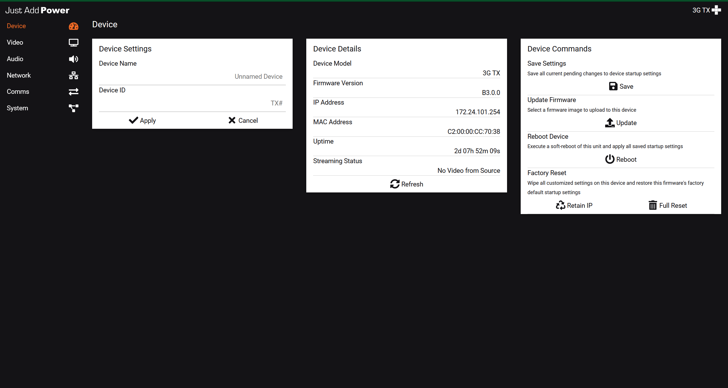Cancel the device settings changes
The width and height of the screenshot is (728, 388).
coord(243,120)
